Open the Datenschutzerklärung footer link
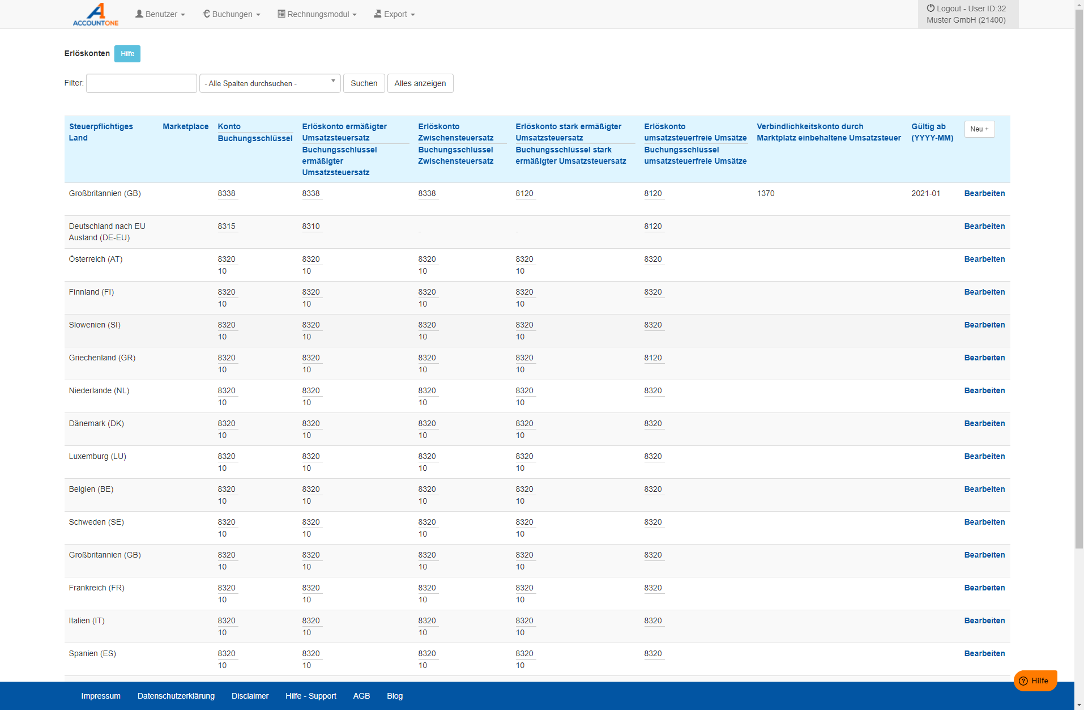 point(176,696)
